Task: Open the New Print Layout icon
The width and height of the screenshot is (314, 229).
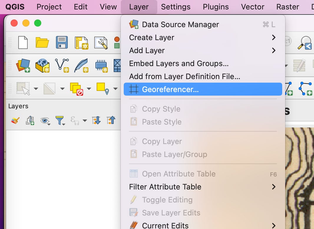Action: (81, 43)
